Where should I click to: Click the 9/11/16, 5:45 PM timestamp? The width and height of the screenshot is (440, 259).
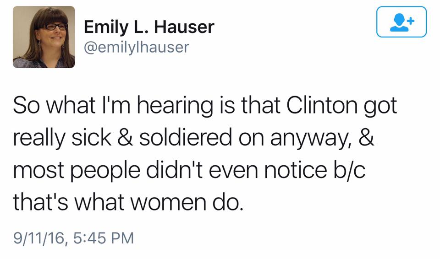[x=73, y=238]
